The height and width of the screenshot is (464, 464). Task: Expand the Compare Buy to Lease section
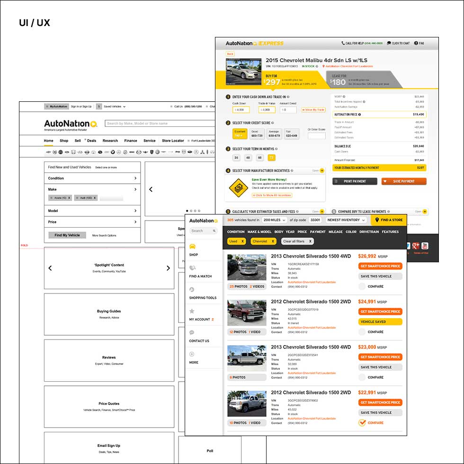coord(425,212)
